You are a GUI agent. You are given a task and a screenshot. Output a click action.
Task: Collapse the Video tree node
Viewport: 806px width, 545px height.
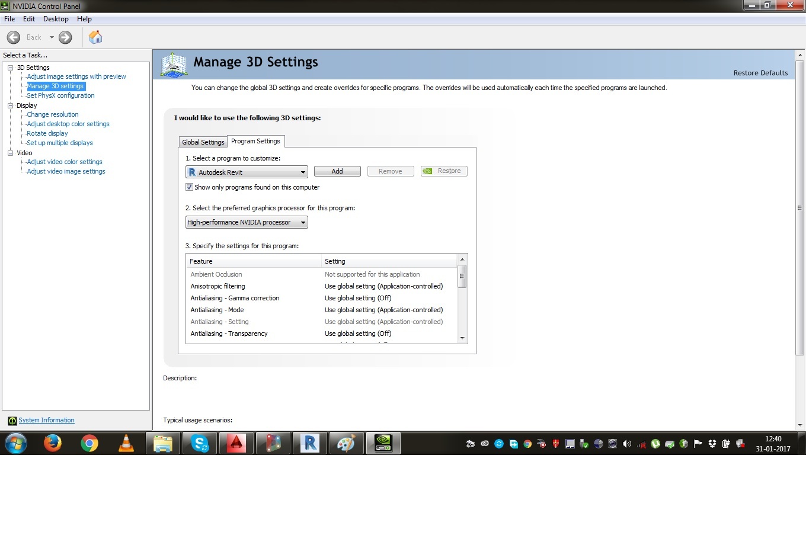(x=10, y=153)
